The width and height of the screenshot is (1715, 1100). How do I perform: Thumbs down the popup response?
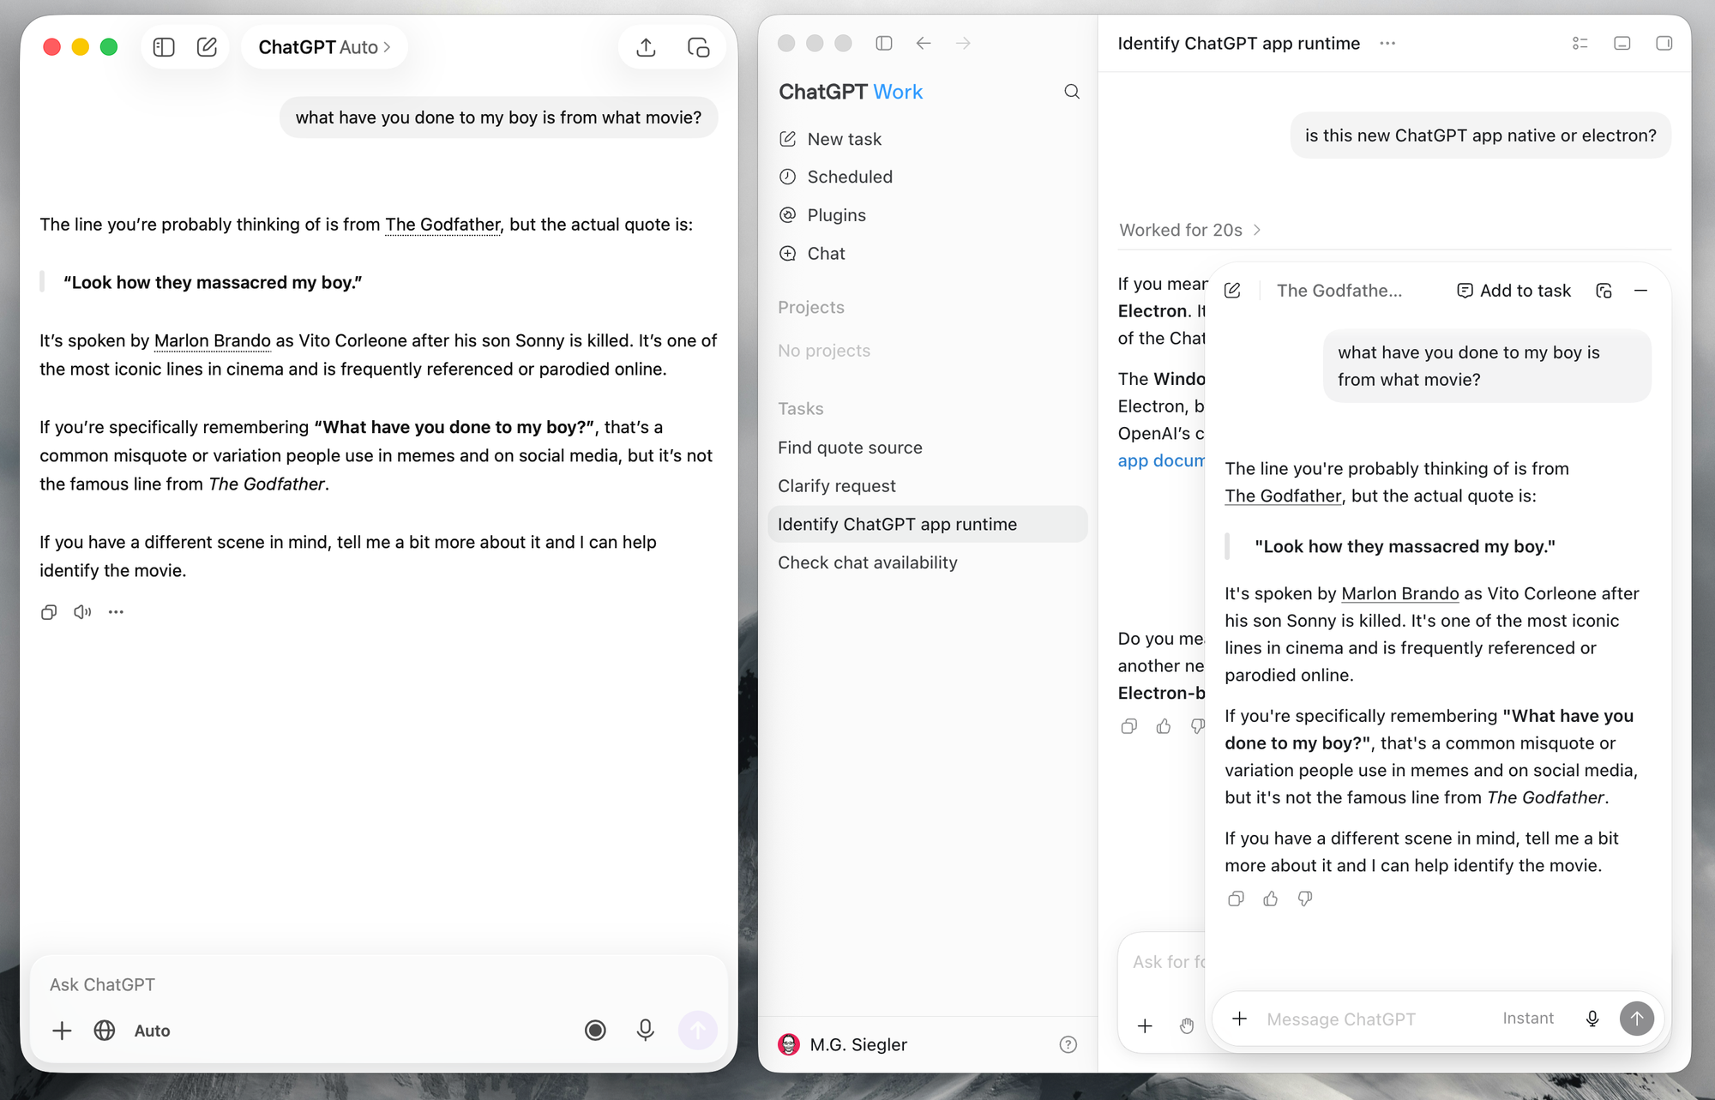click(1304, 899)
